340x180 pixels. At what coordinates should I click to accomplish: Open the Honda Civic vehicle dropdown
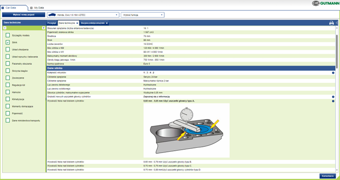tap(83, 15)
